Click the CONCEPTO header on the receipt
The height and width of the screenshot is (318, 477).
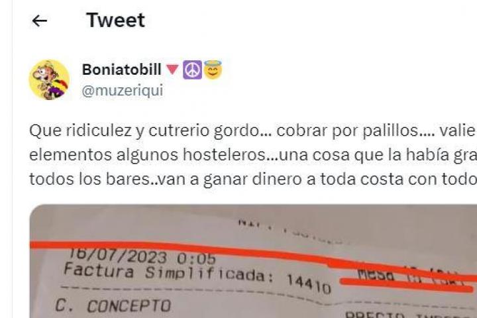pyautogui.click(x=129, y=306)
